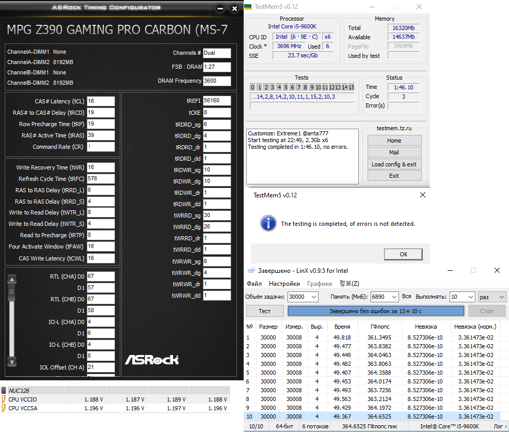Click the CPU VCCSA lightning voltage icon
The height and width of the screenshot is (432, 509).
point(4,408)
